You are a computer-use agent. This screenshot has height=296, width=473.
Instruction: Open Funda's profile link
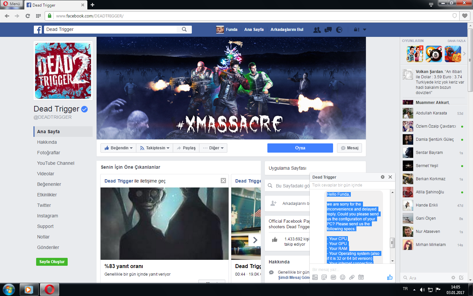tap(227, 30)
